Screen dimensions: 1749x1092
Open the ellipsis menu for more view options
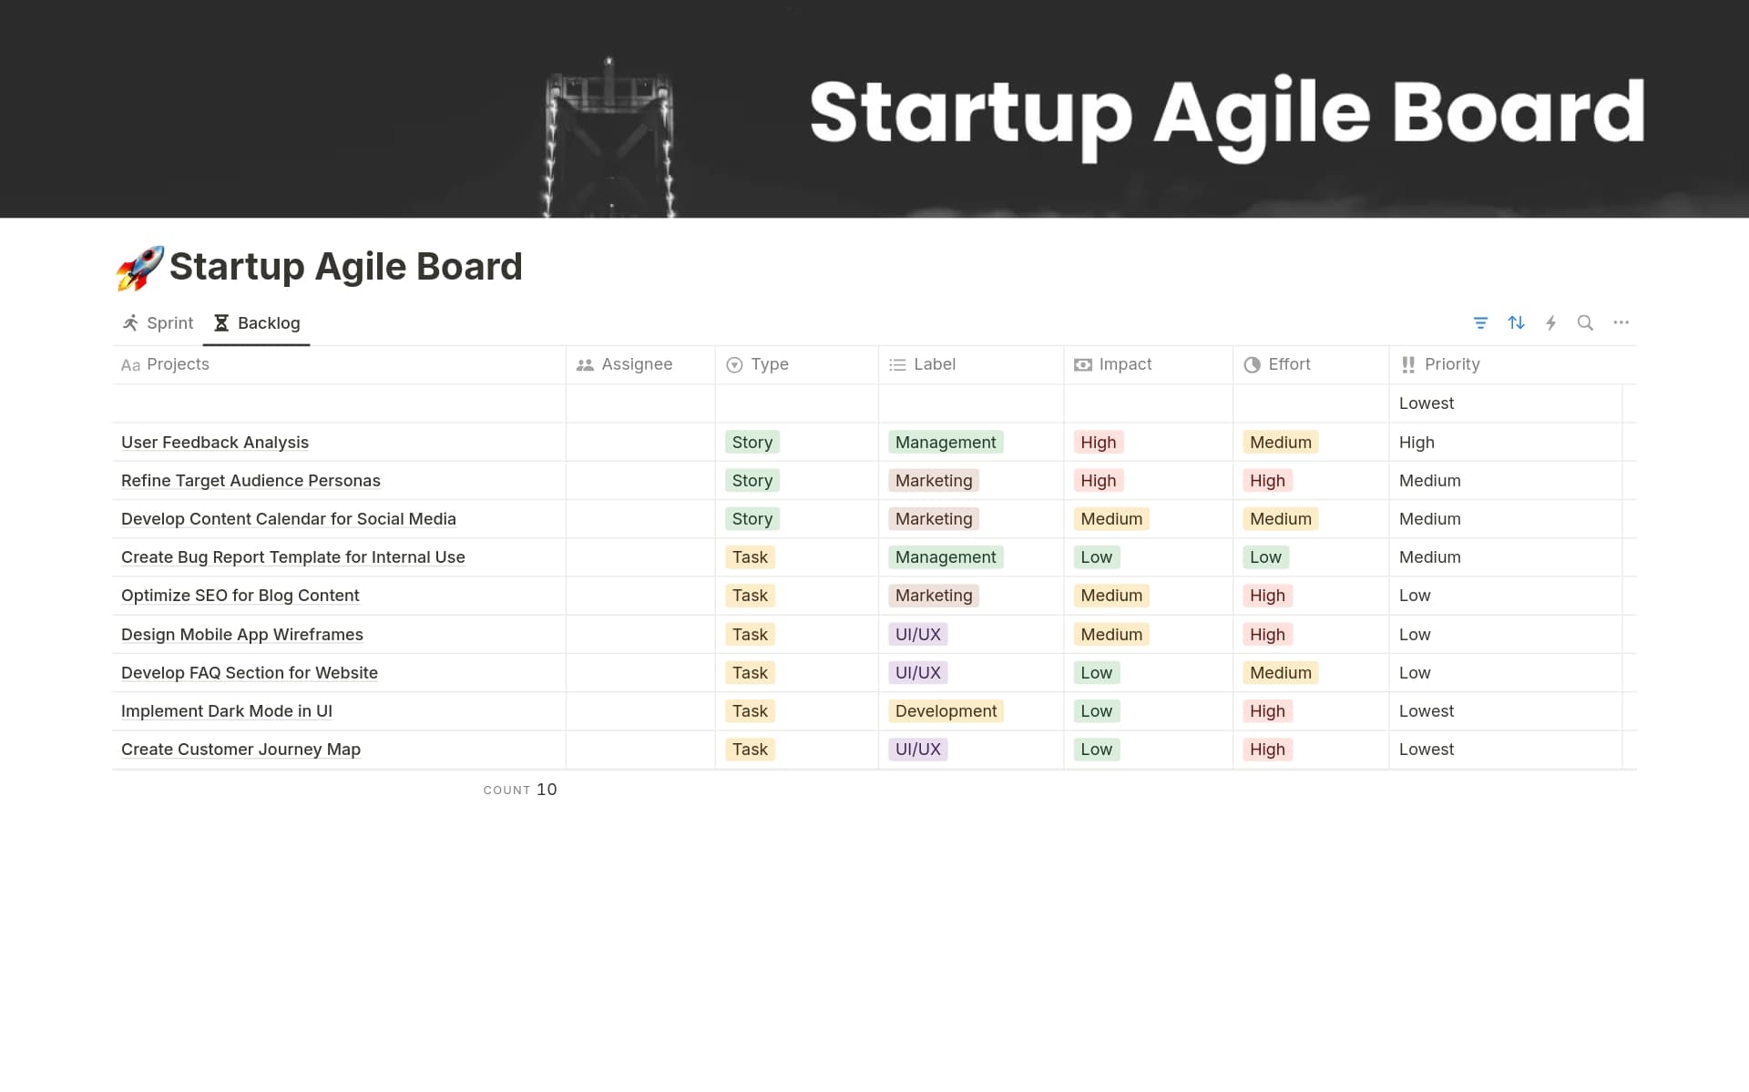point(1621,322)
